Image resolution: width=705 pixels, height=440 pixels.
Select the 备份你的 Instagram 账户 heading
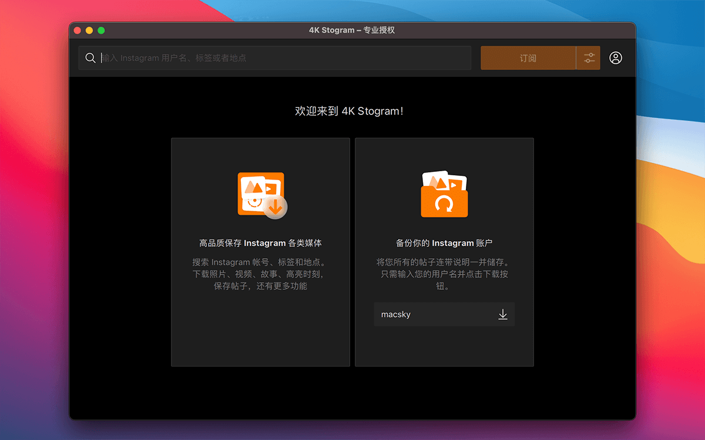pyautogui.click(x=444, y=243)
